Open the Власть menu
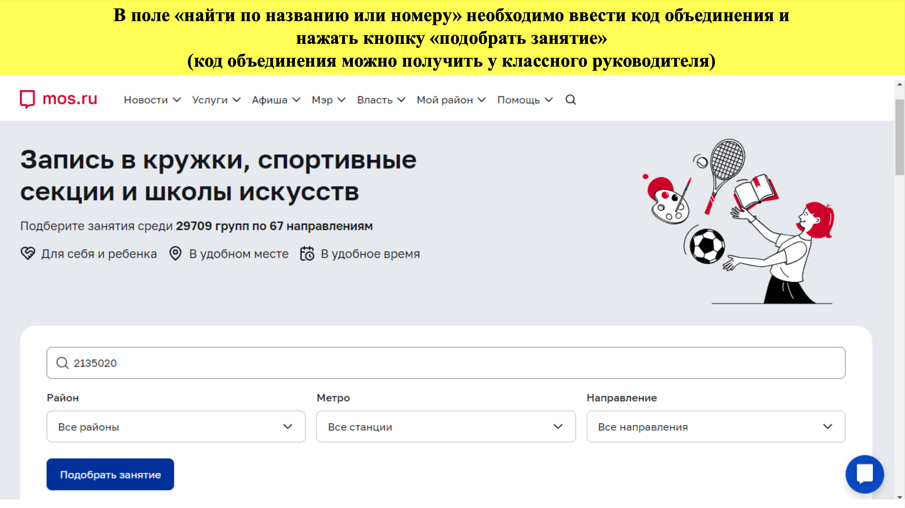This screenshot has width=905, height=508. (382, 100)
